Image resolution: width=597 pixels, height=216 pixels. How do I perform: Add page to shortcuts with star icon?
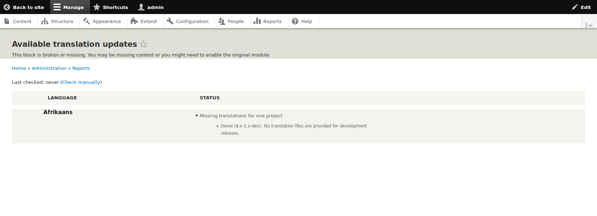[143, 44]
